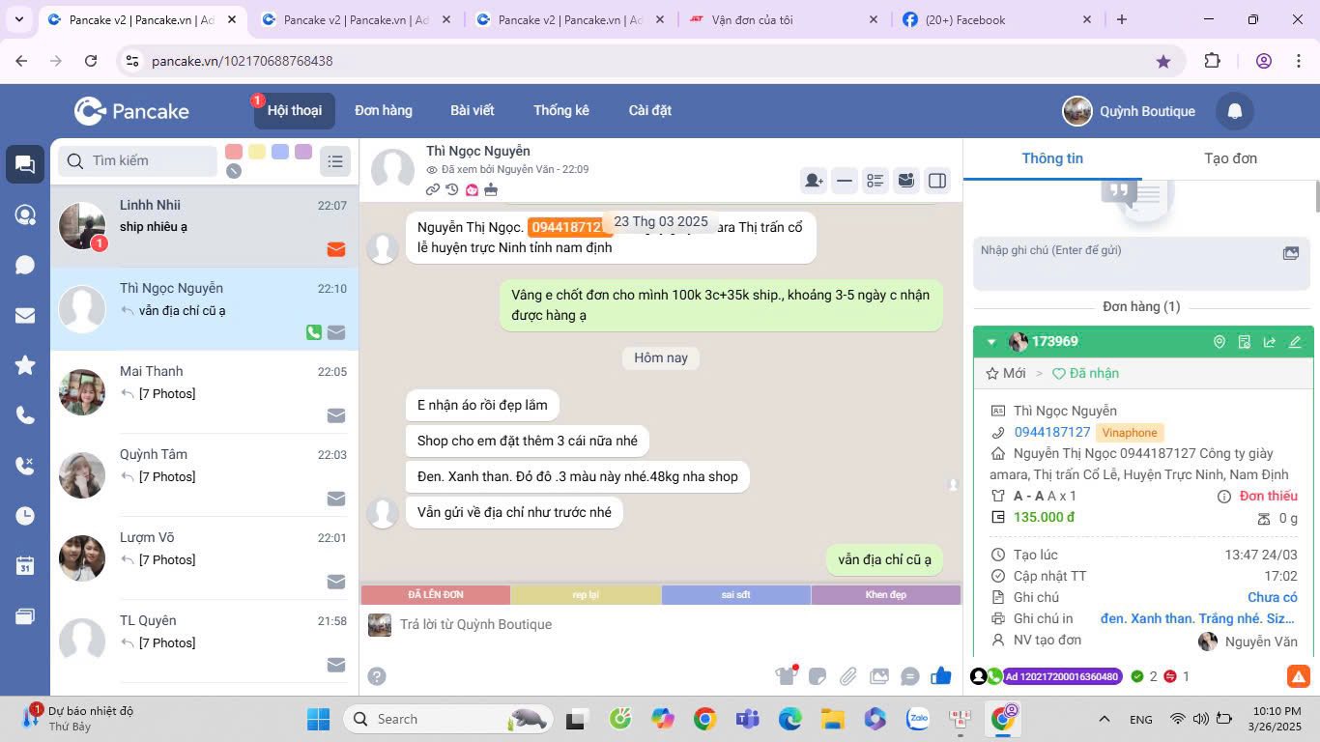Toggle the right side panel visibility

936,181
